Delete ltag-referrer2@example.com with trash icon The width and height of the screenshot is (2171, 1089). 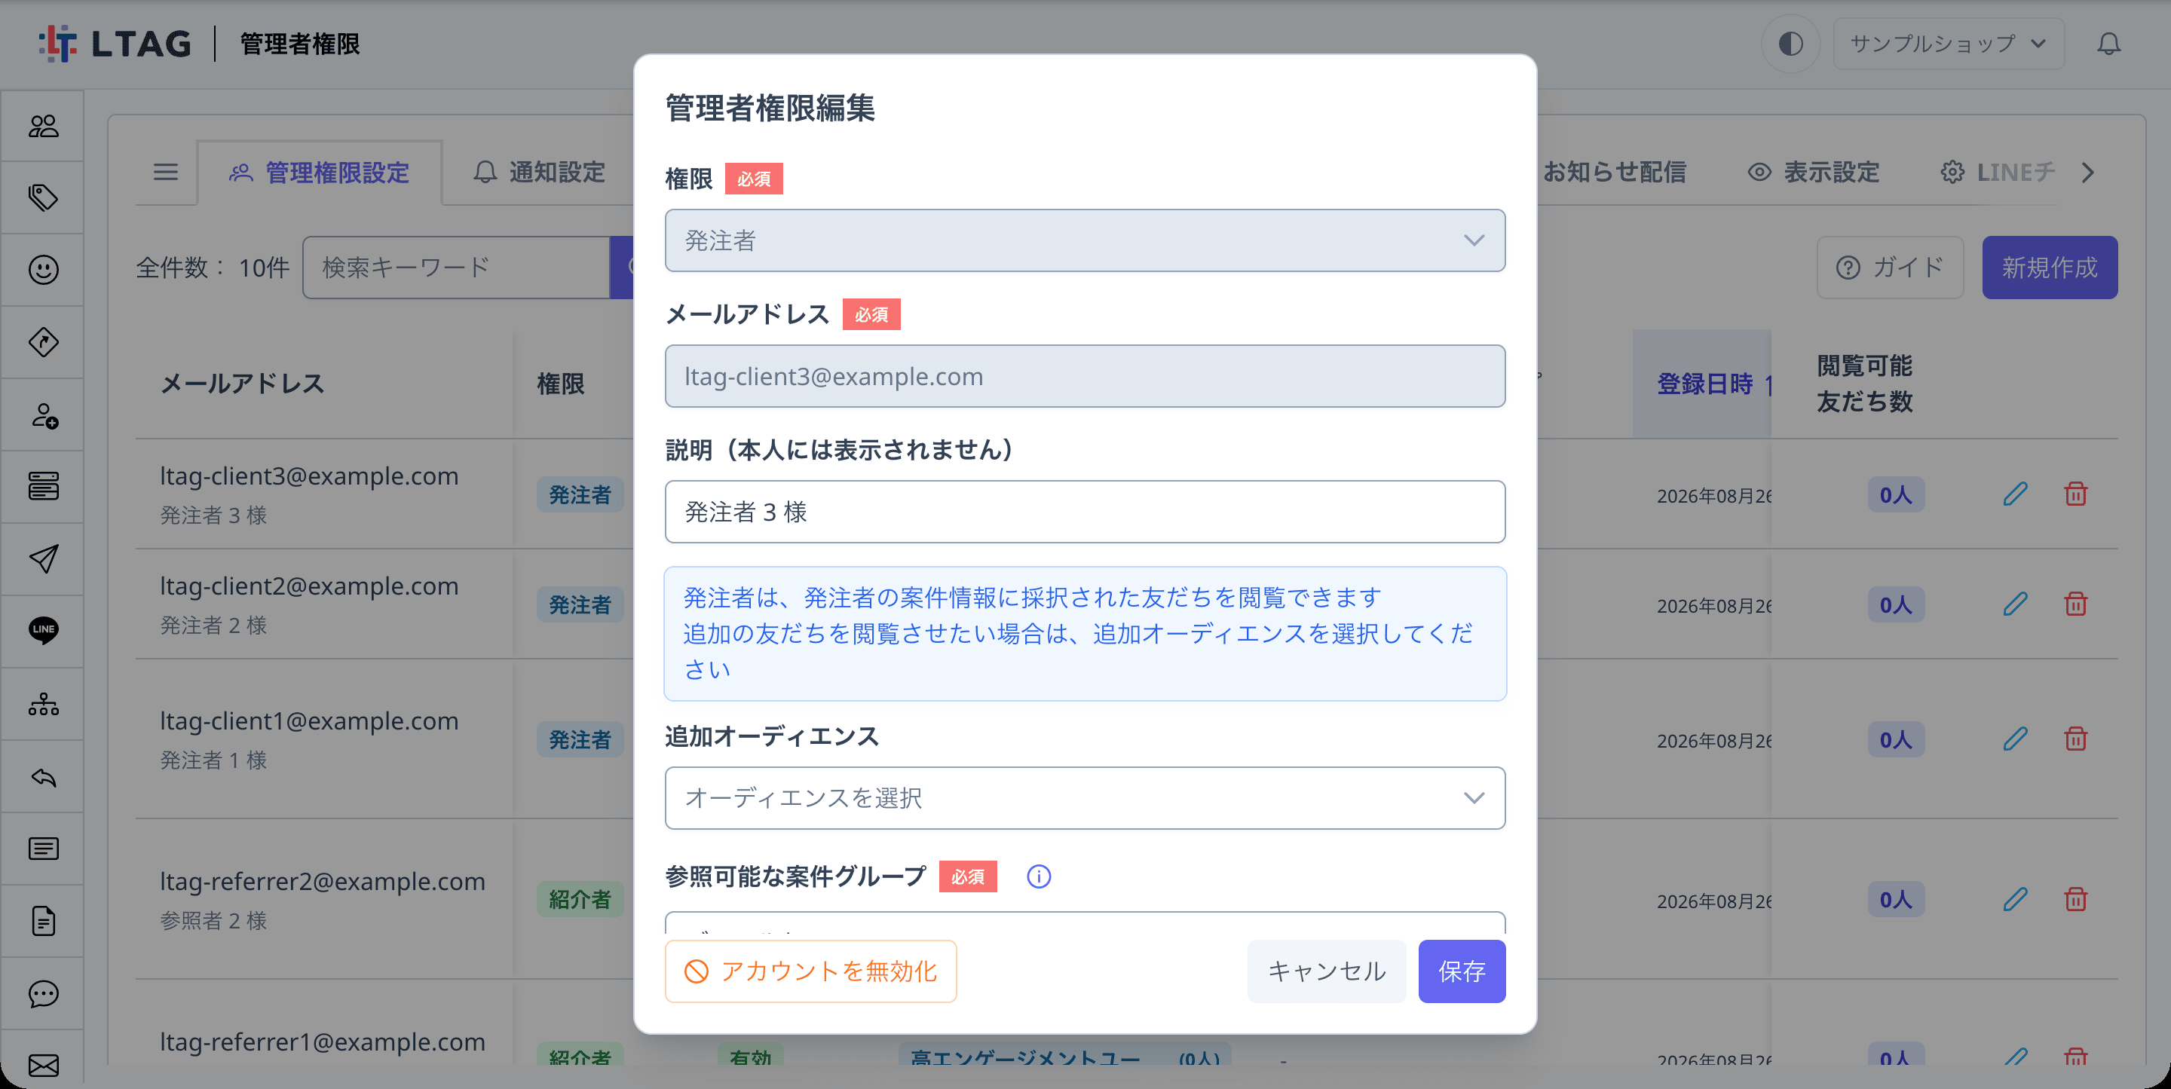coord(2075,899)
